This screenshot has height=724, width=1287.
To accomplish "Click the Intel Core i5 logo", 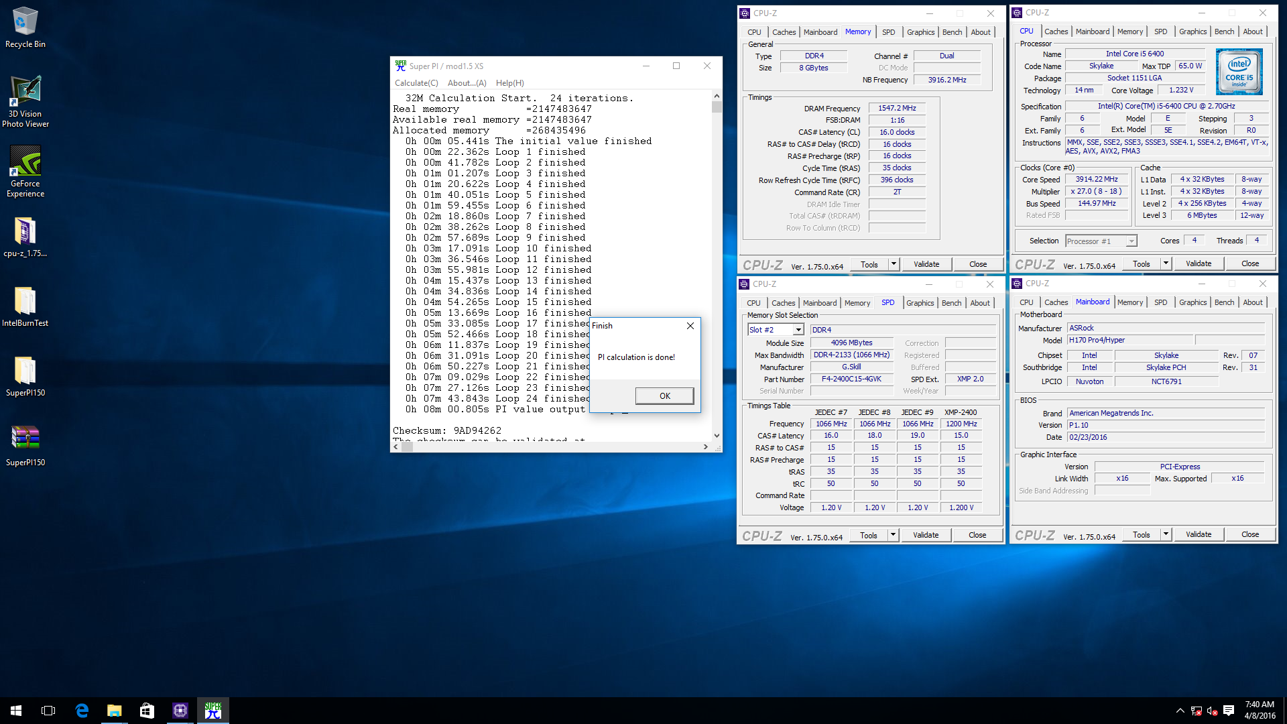I will (1239, 72).
